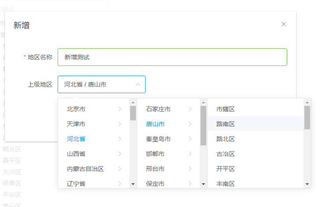
Task: Select 石家庄市 in the city column
Action: 158,109
